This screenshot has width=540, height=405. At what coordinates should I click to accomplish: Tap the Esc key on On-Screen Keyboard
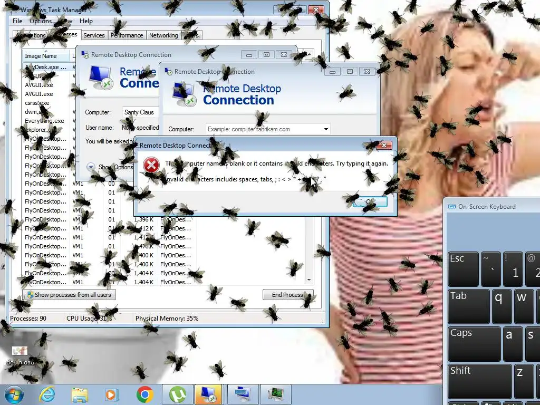[x=463, y=269]
